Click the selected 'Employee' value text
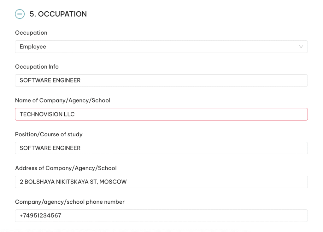 click(33, 47)
